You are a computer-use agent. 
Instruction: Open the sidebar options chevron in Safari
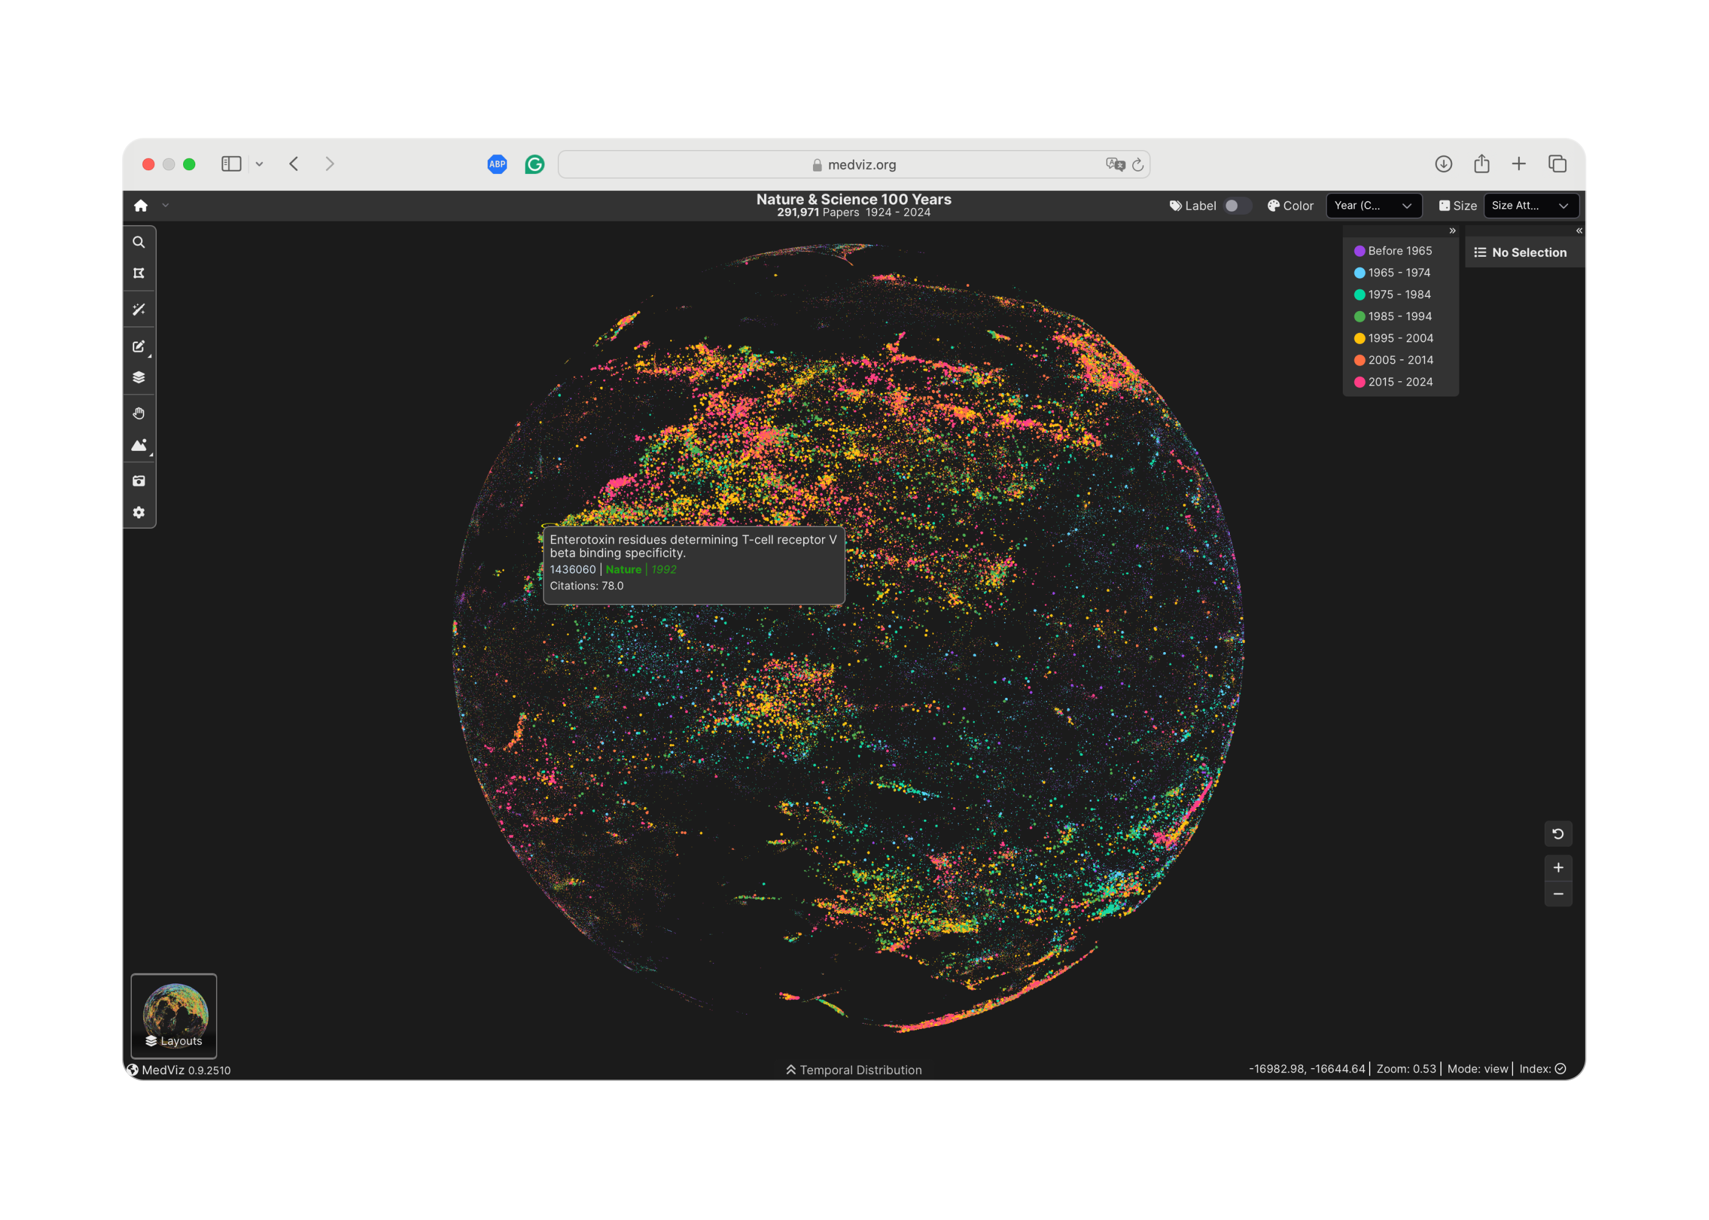(x=259, y=163)
